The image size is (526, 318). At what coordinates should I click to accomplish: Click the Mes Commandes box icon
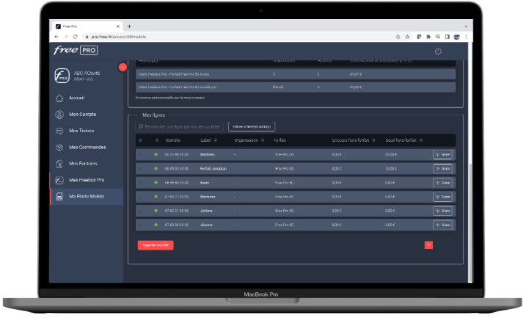point(59,148)
